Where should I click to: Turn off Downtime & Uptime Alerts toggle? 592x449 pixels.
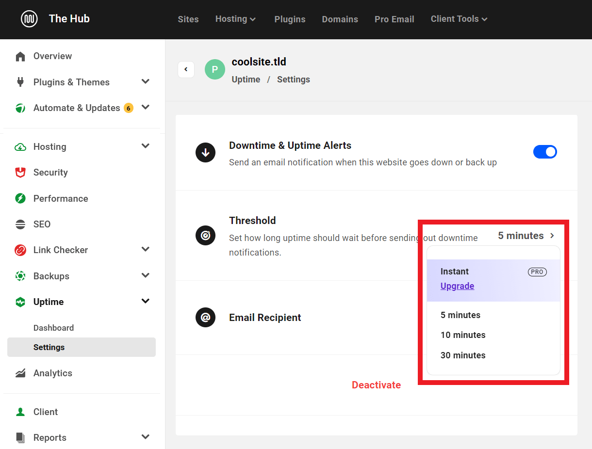tap(545, 152)
